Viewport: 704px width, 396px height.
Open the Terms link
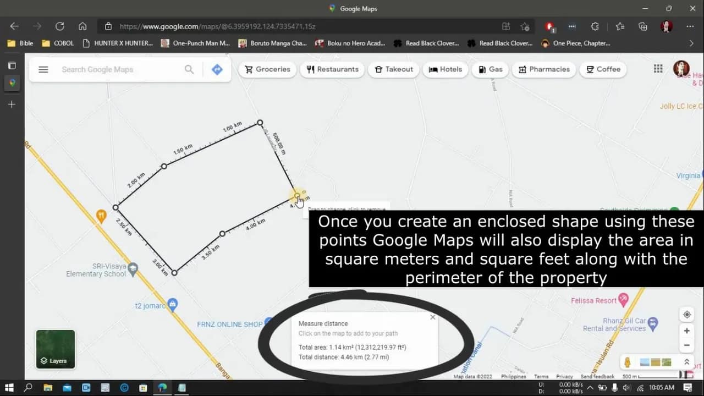541,377
